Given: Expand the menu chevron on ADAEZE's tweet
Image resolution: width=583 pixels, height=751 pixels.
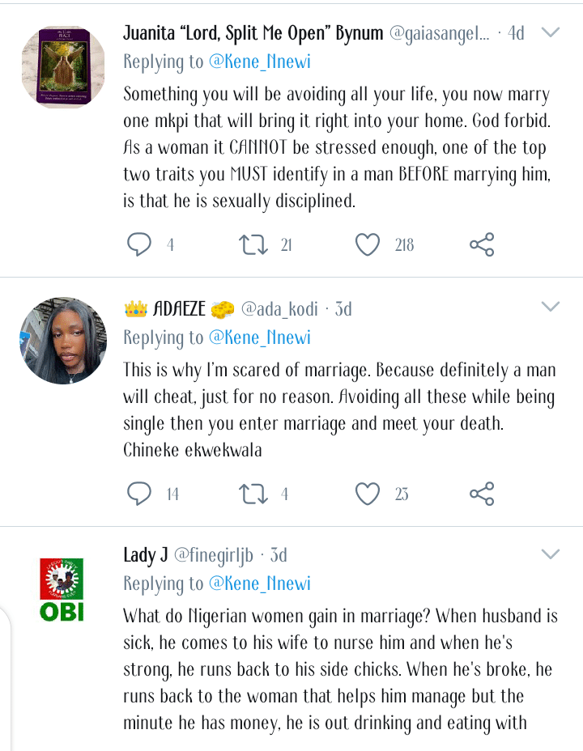Looking at the screenshot, I should tap(551, 307).
